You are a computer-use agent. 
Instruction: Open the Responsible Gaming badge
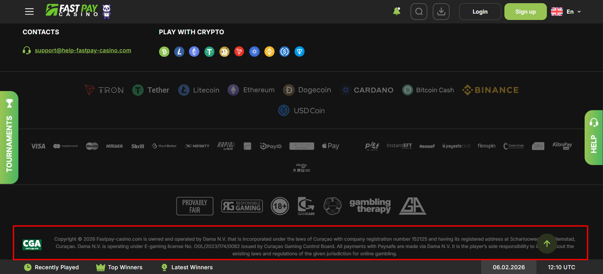pos(242,206)
